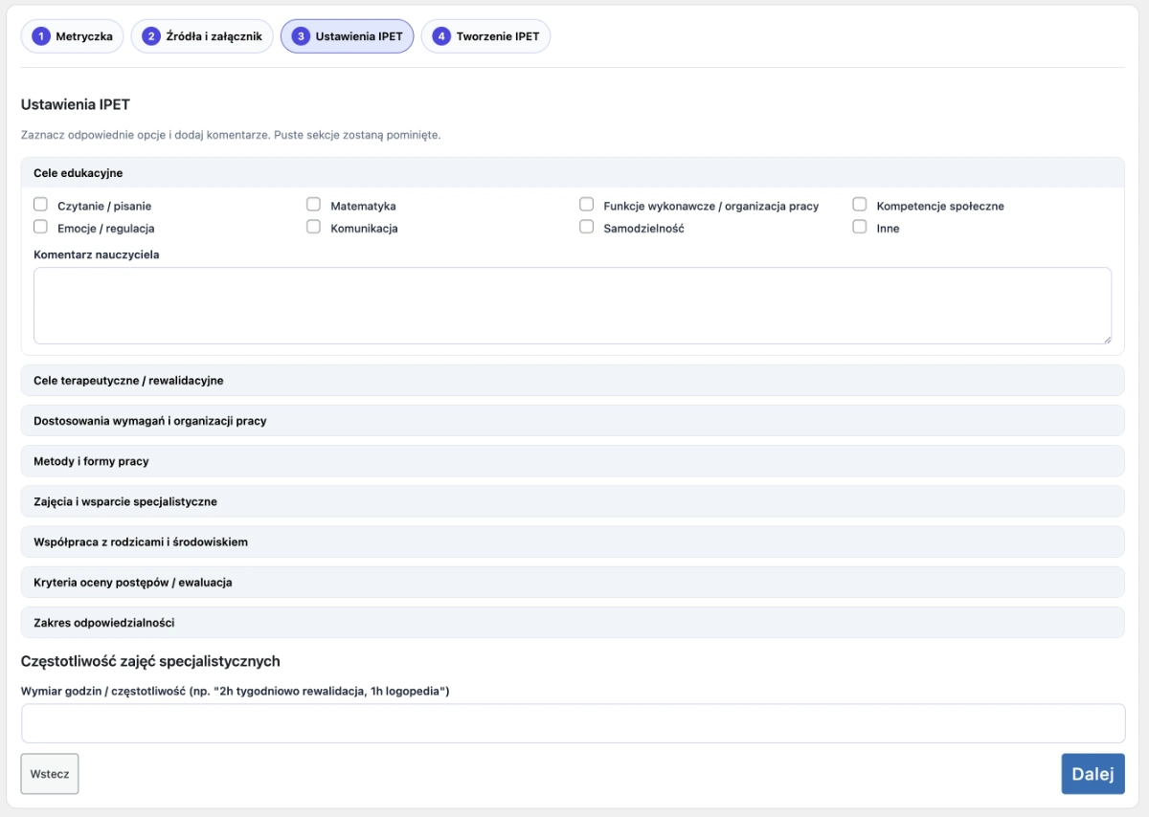Select the Komunikacja checkbox

pos(313,228)
